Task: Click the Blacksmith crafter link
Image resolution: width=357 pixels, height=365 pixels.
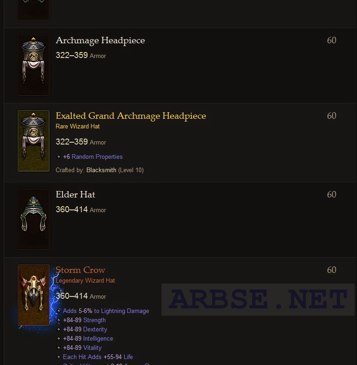Action: (x=101, y=170)
